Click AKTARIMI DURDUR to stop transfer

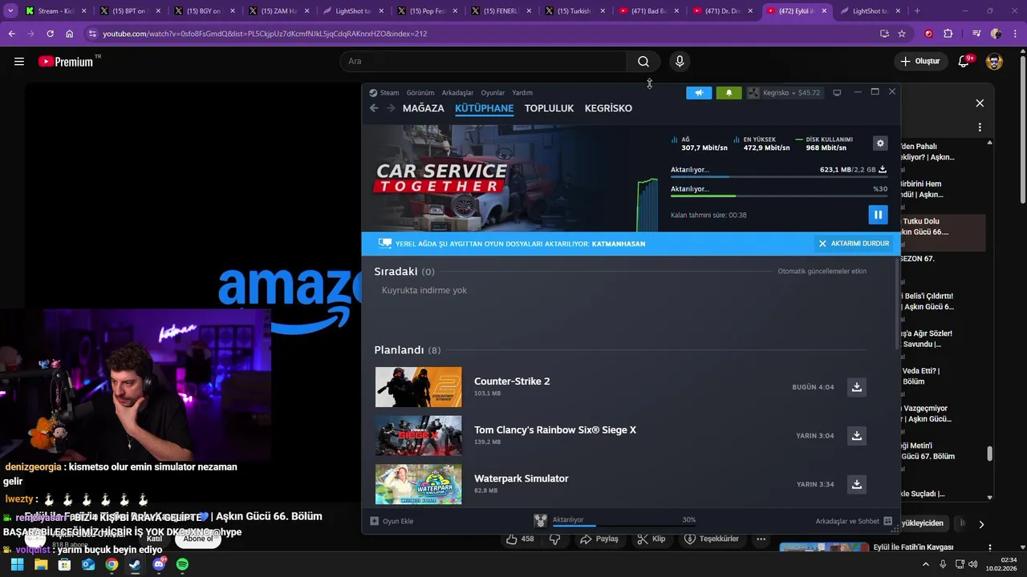coord(853,244)
